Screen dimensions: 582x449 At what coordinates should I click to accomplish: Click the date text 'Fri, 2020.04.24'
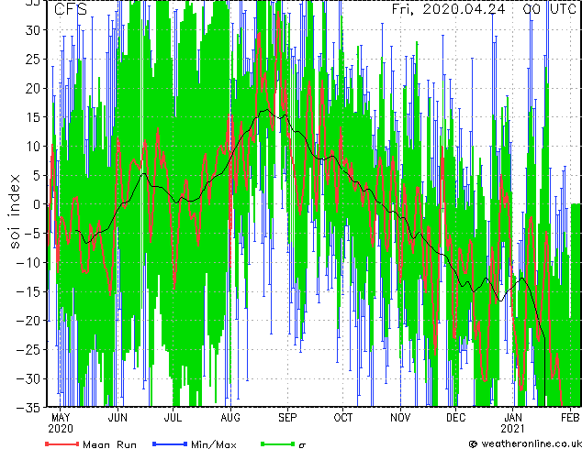pos(448,9)
